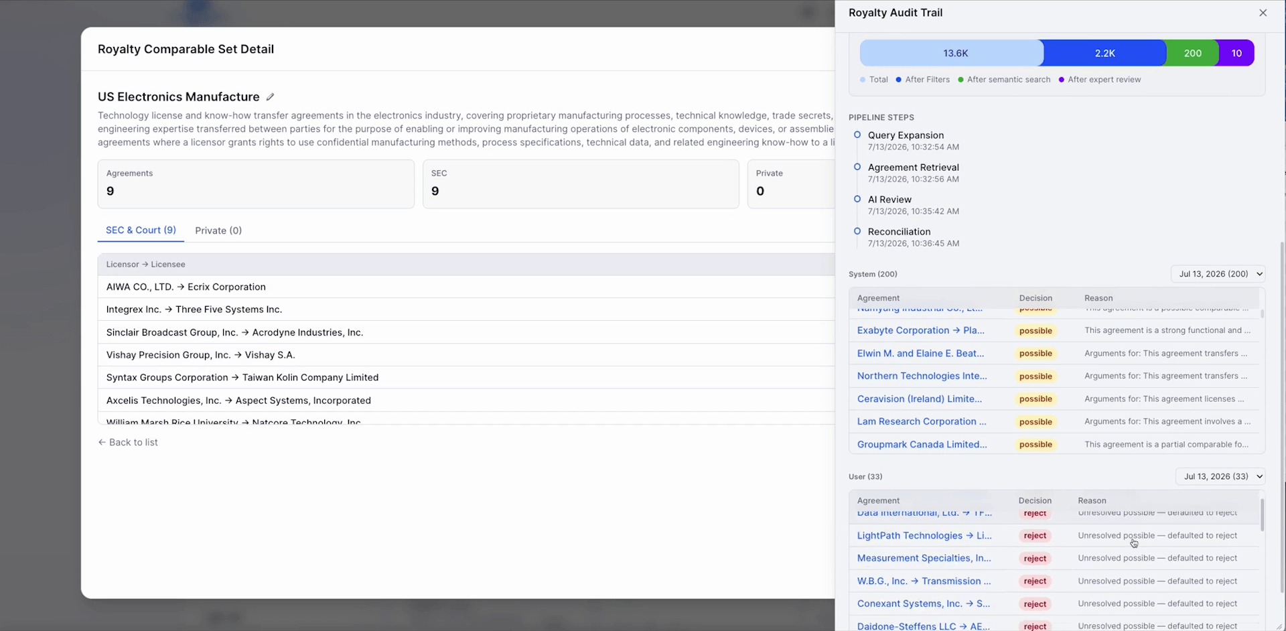
Task: Click the possible badge in the Exabyte Corporation row
Action: [1035, 331]
